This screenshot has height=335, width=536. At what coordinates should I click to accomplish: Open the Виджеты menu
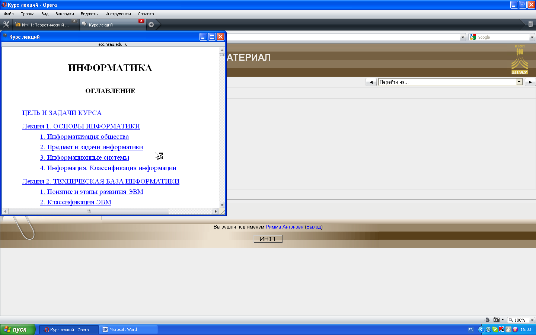(89, 14)
